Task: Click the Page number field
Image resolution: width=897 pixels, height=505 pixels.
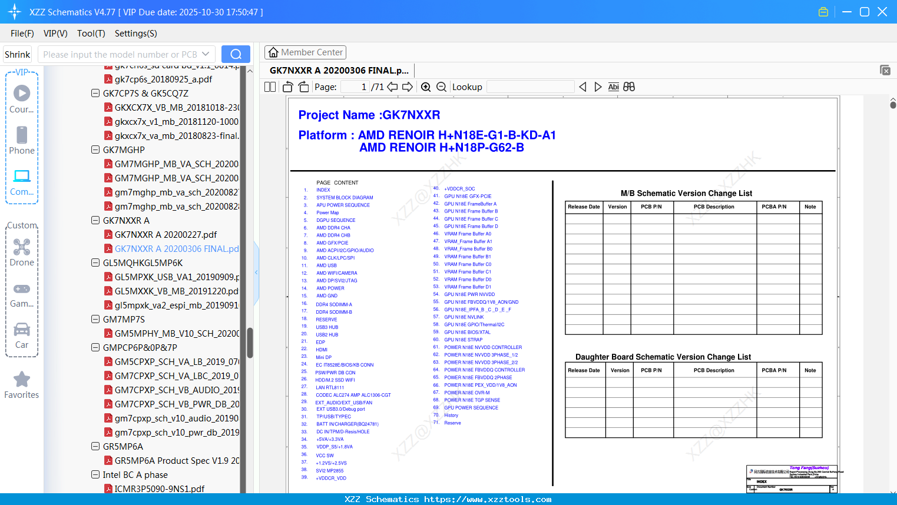Action: (x=355, y=87)
